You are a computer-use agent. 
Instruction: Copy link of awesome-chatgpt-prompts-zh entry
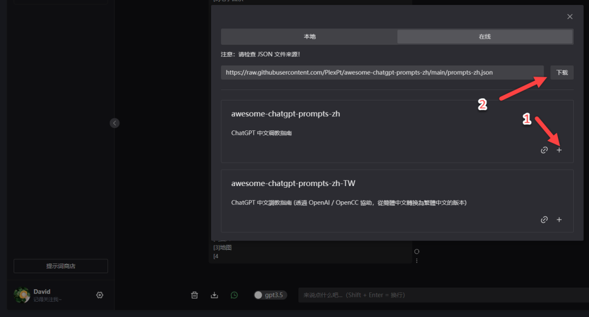[x=544, y=150]
